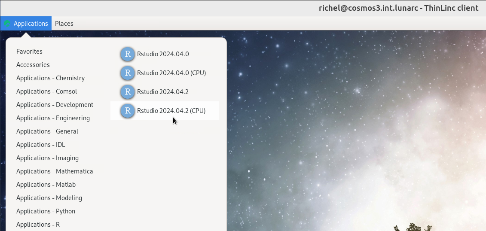Screen dimensions: 486x231
Task: Launch Rstudio 2024.04.0 (CPU) via its label
Action: (x=171, y=73)
